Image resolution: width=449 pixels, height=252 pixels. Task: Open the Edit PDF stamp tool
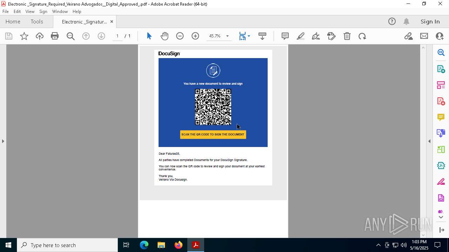tap(331, 36)
